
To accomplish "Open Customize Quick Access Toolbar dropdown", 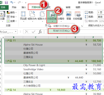I will click(x=26, y=3).
